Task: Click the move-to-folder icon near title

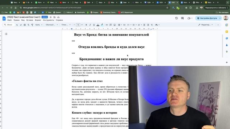Action: click(x=55, y=17)
